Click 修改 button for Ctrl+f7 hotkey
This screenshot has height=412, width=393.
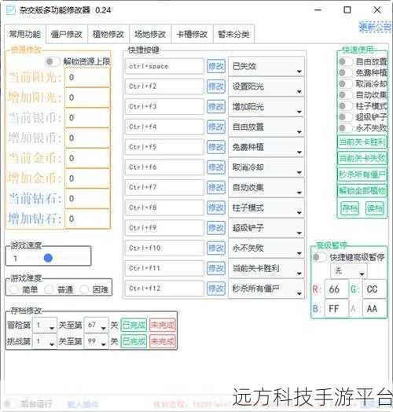(216, 187)
